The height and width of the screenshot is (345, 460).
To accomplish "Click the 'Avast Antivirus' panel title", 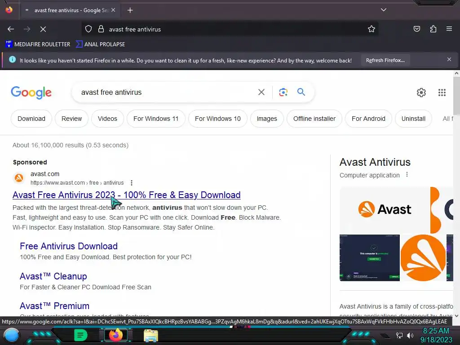I will [375, 162].
